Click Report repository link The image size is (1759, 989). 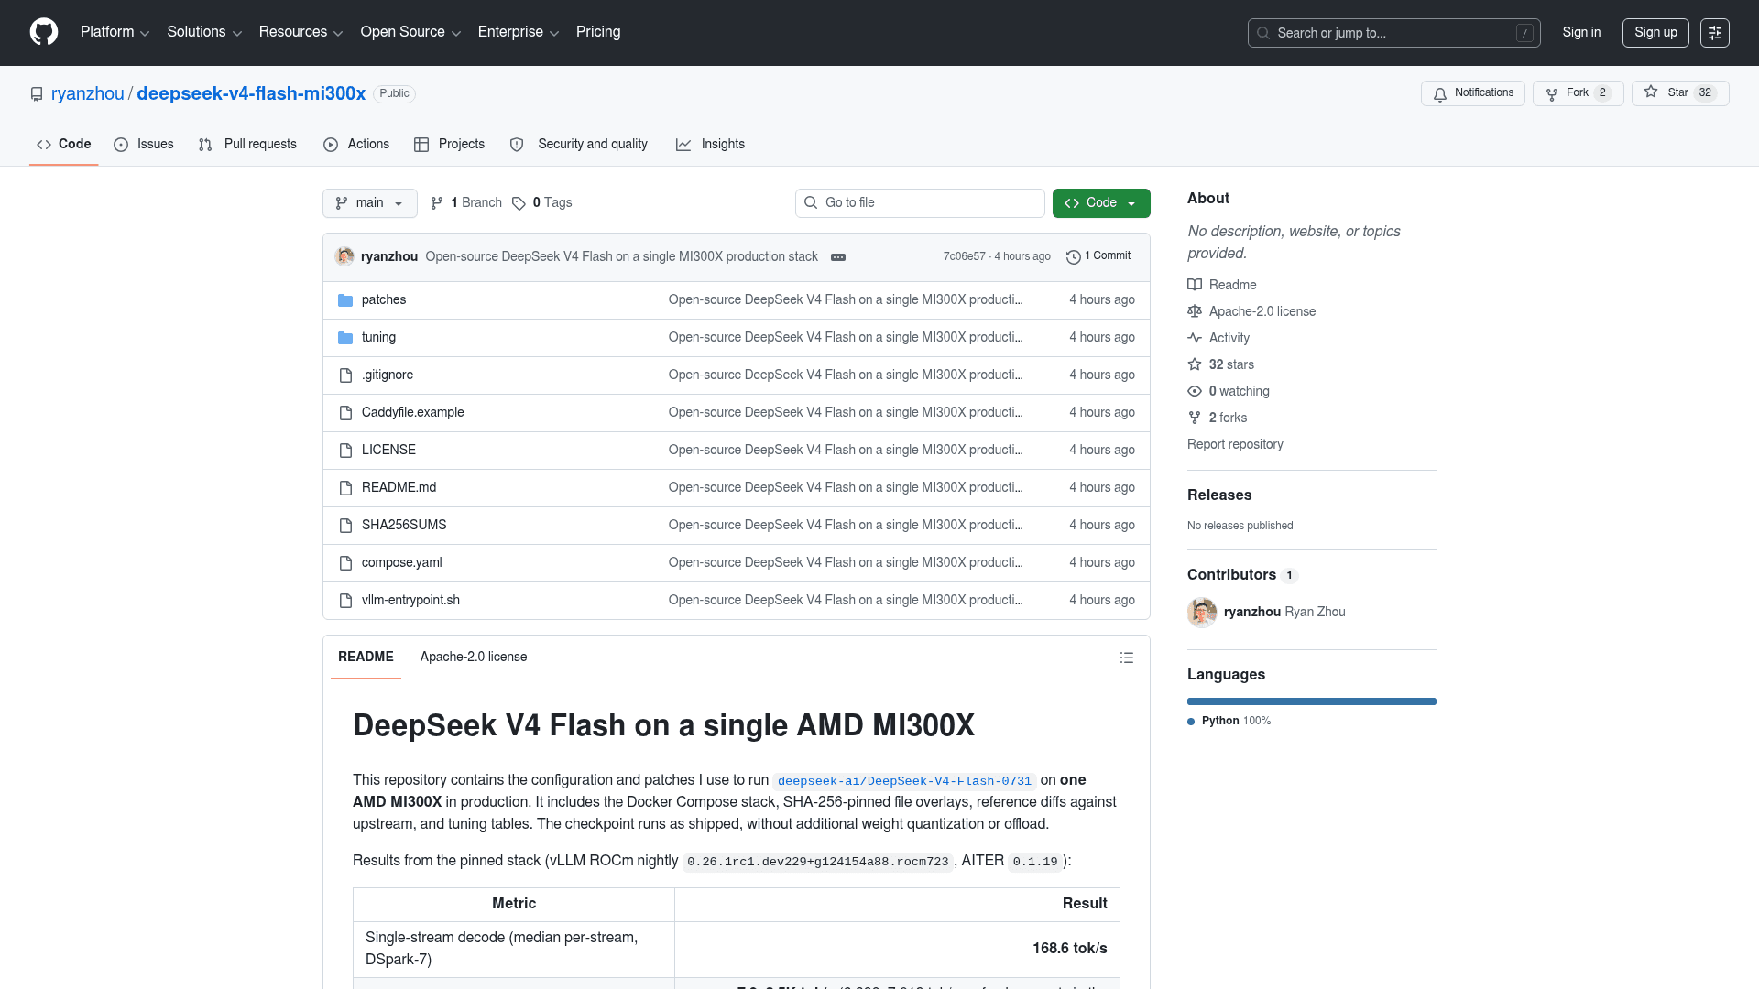pos(1235,444)
